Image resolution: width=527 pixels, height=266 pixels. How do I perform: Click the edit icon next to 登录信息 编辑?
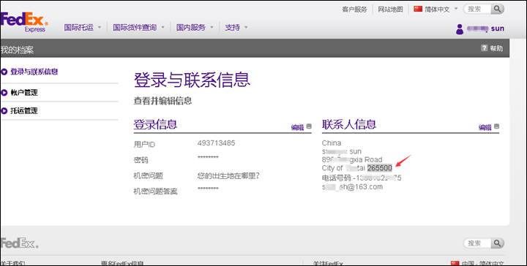coord(309,126)
